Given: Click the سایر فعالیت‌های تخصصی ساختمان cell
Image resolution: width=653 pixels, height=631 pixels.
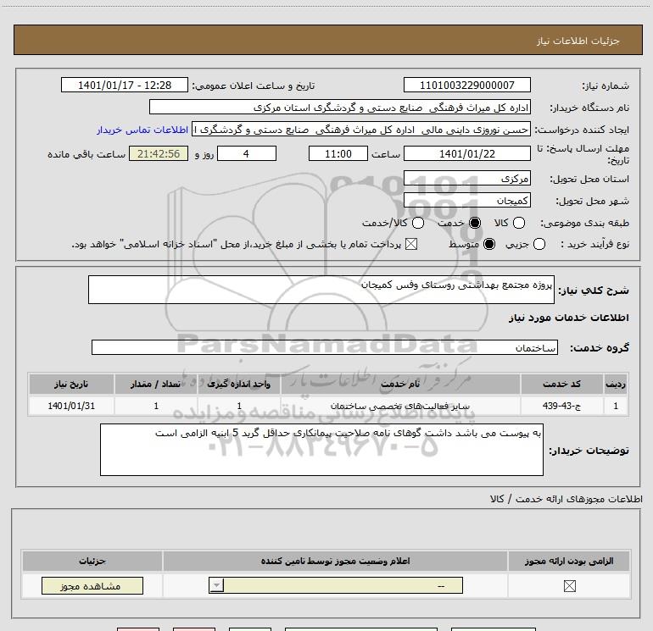Looking at the screenshot, I should (x=400, y=406).
